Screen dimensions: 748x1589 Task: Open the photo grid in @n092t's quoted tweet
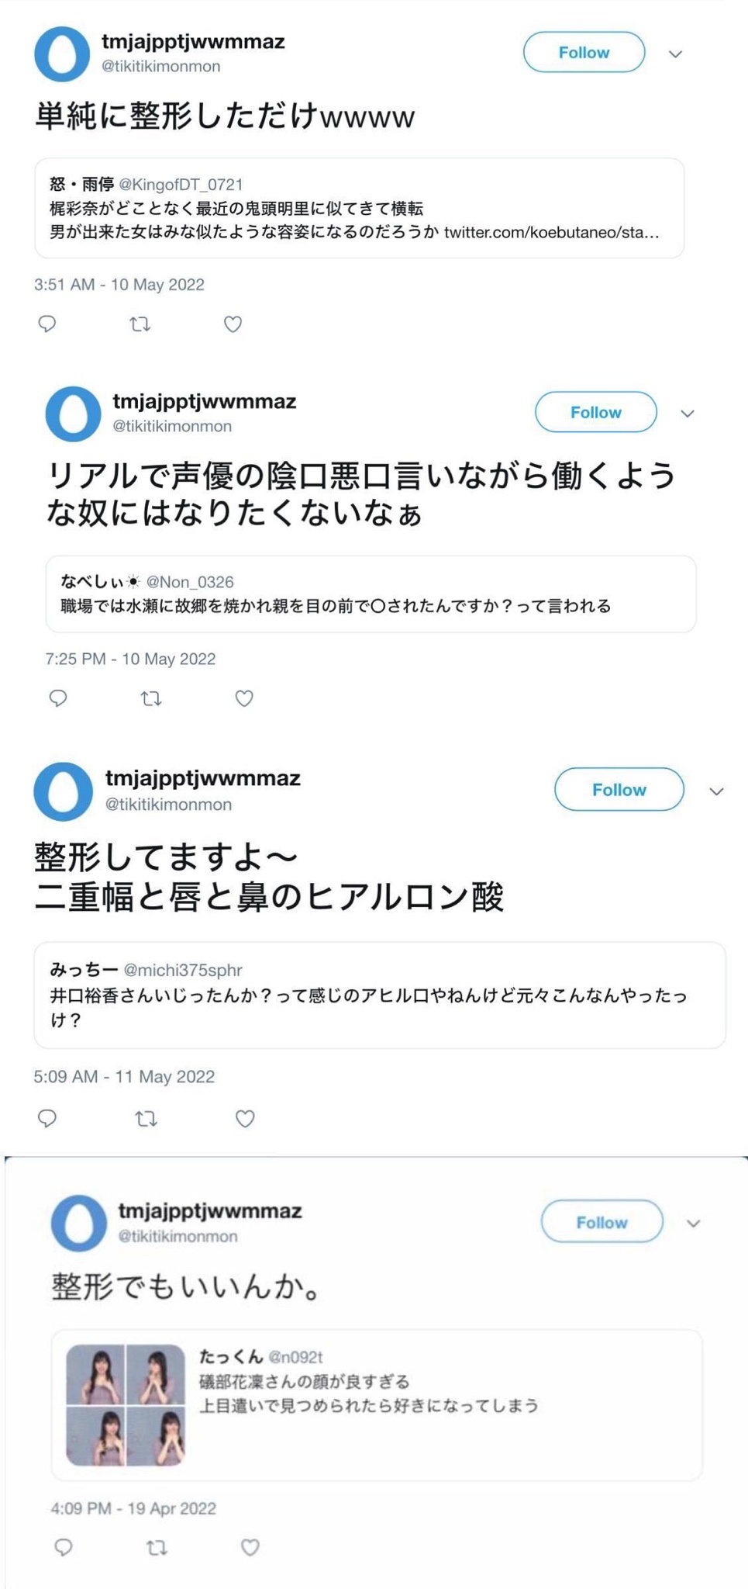(126, 1405)
